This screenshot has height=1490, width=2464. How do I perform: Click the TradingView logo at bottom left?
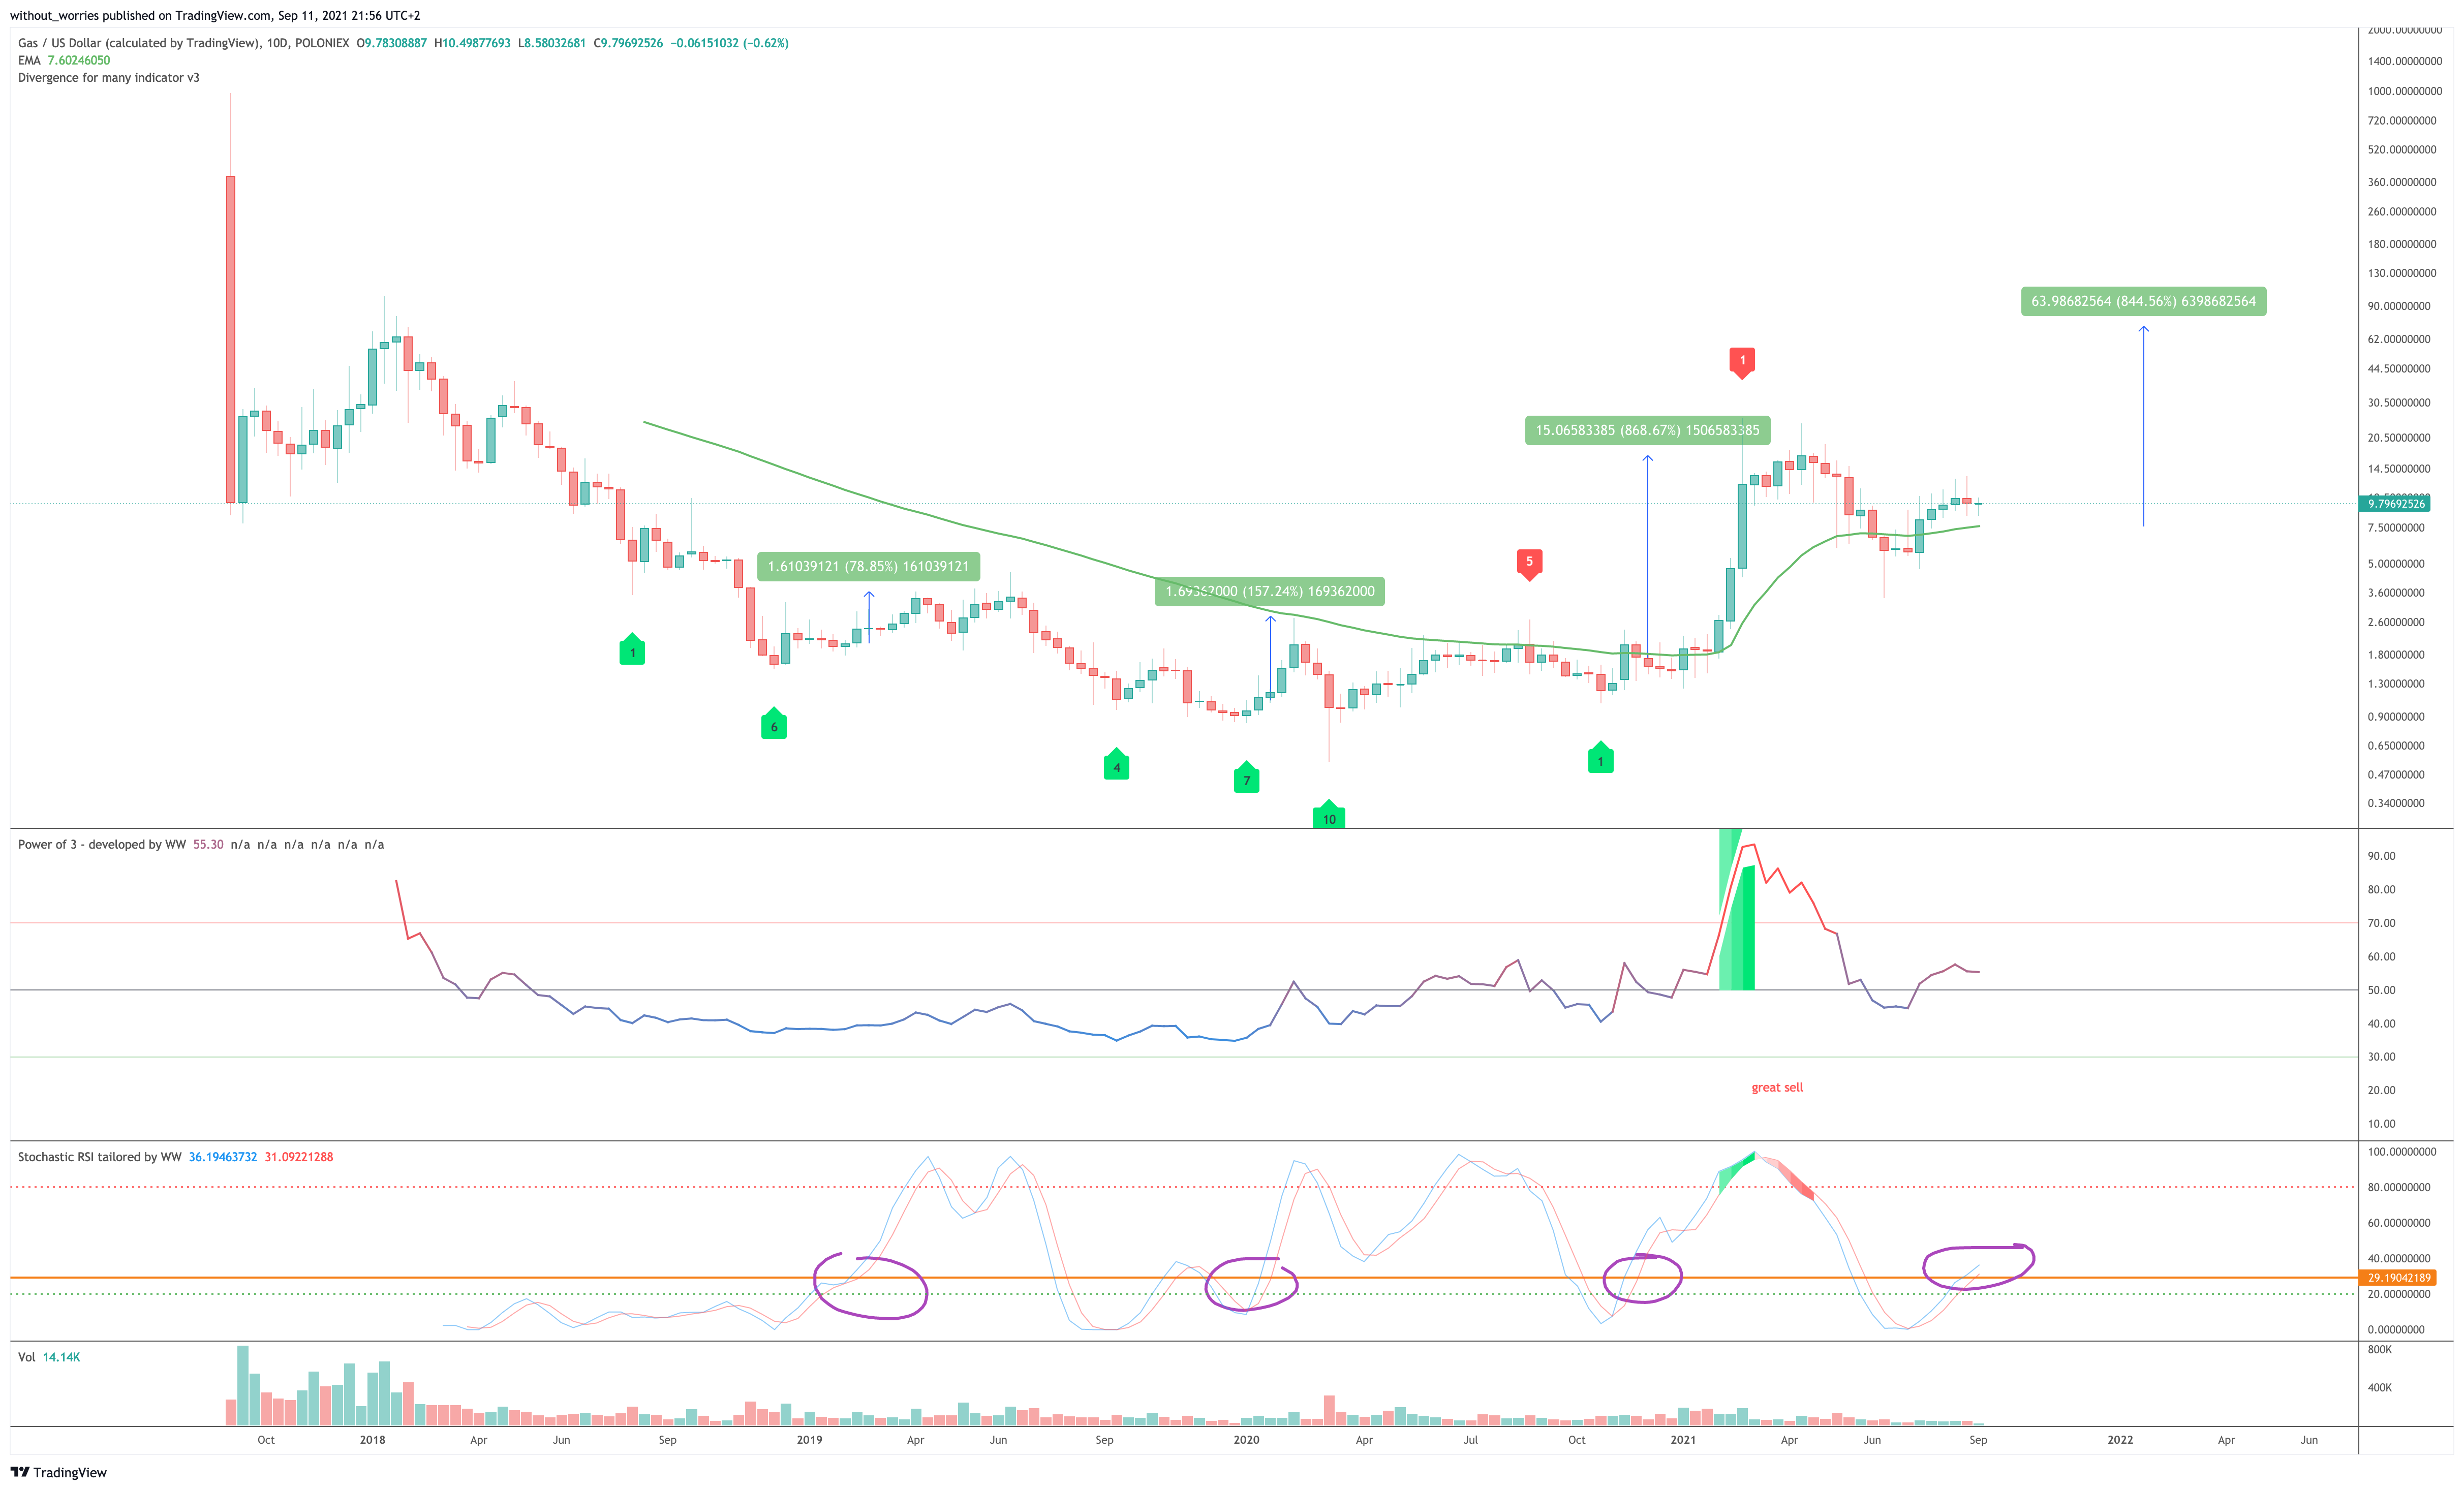(58, 1472)
